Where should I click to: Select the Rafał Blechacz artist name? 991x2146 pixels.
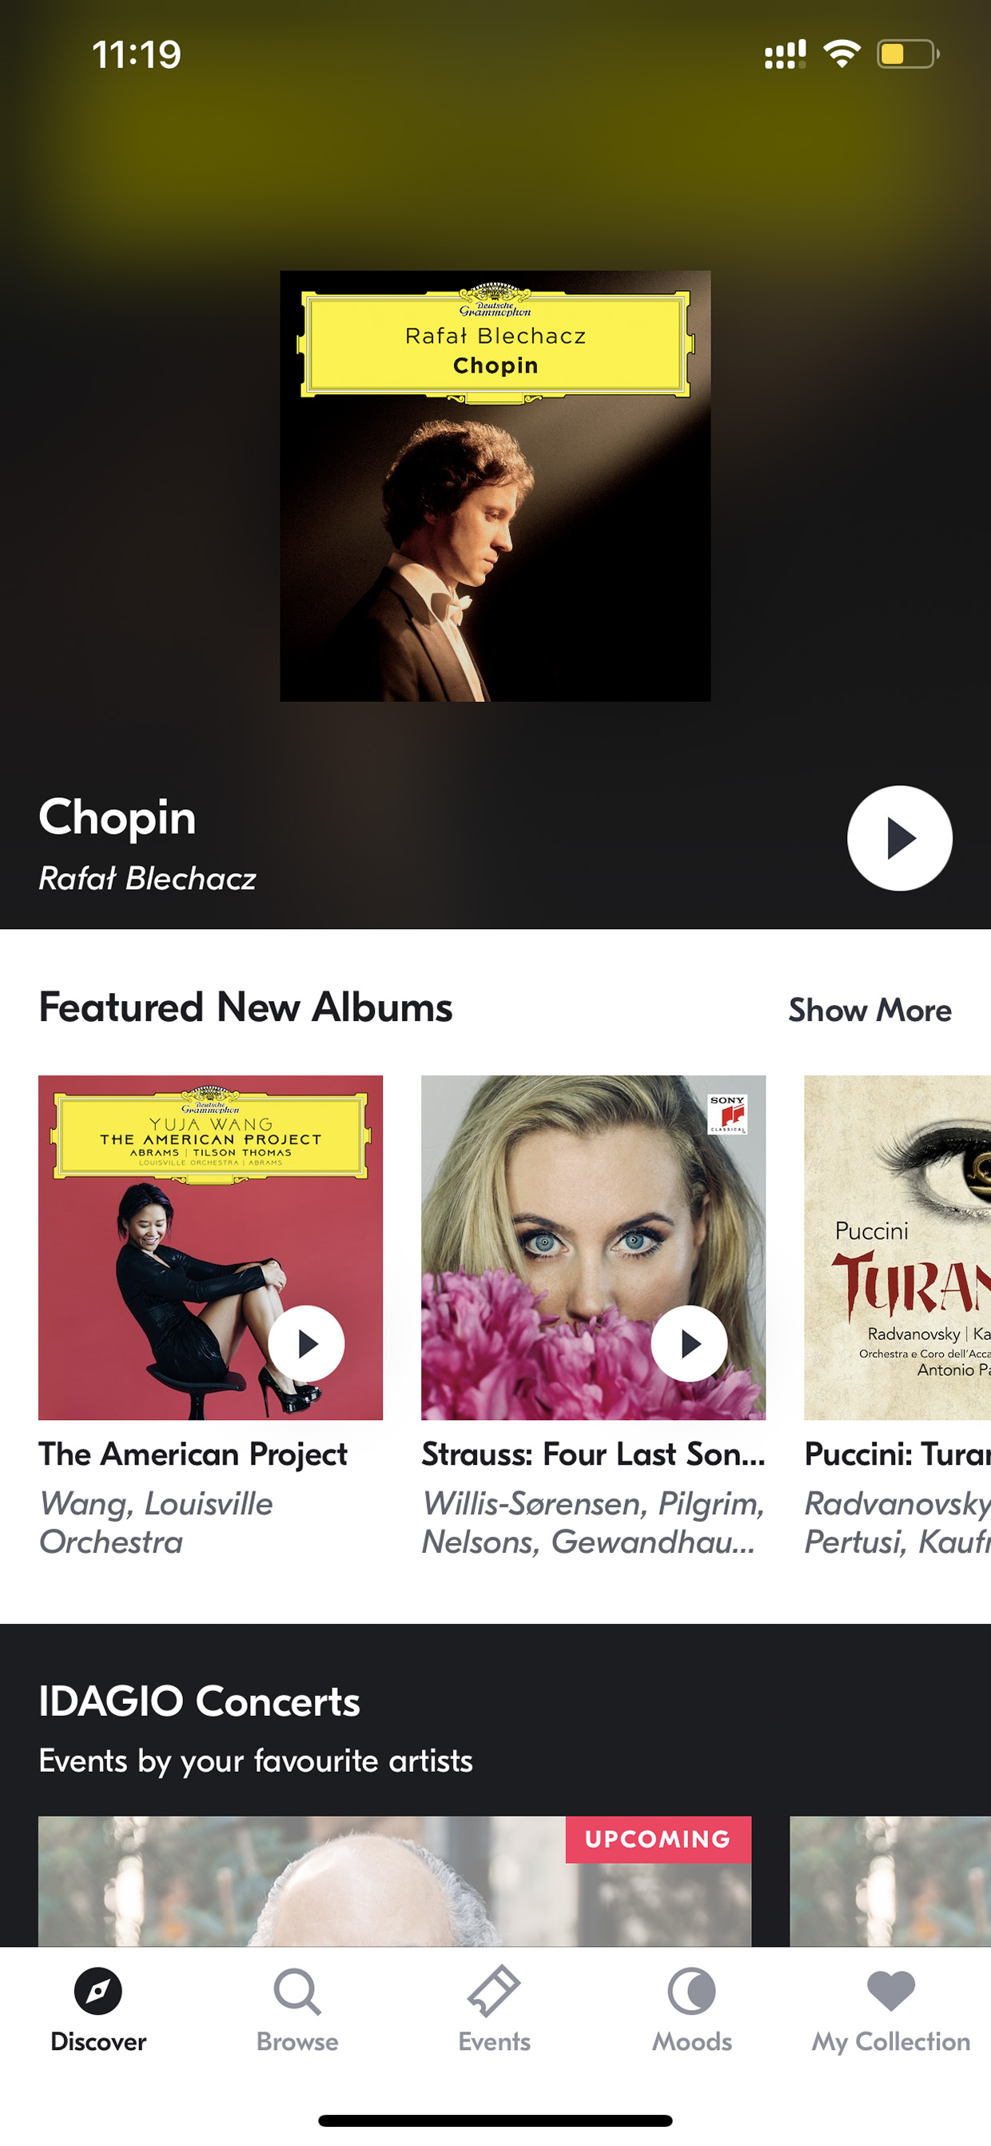click(x=147, y=879)
